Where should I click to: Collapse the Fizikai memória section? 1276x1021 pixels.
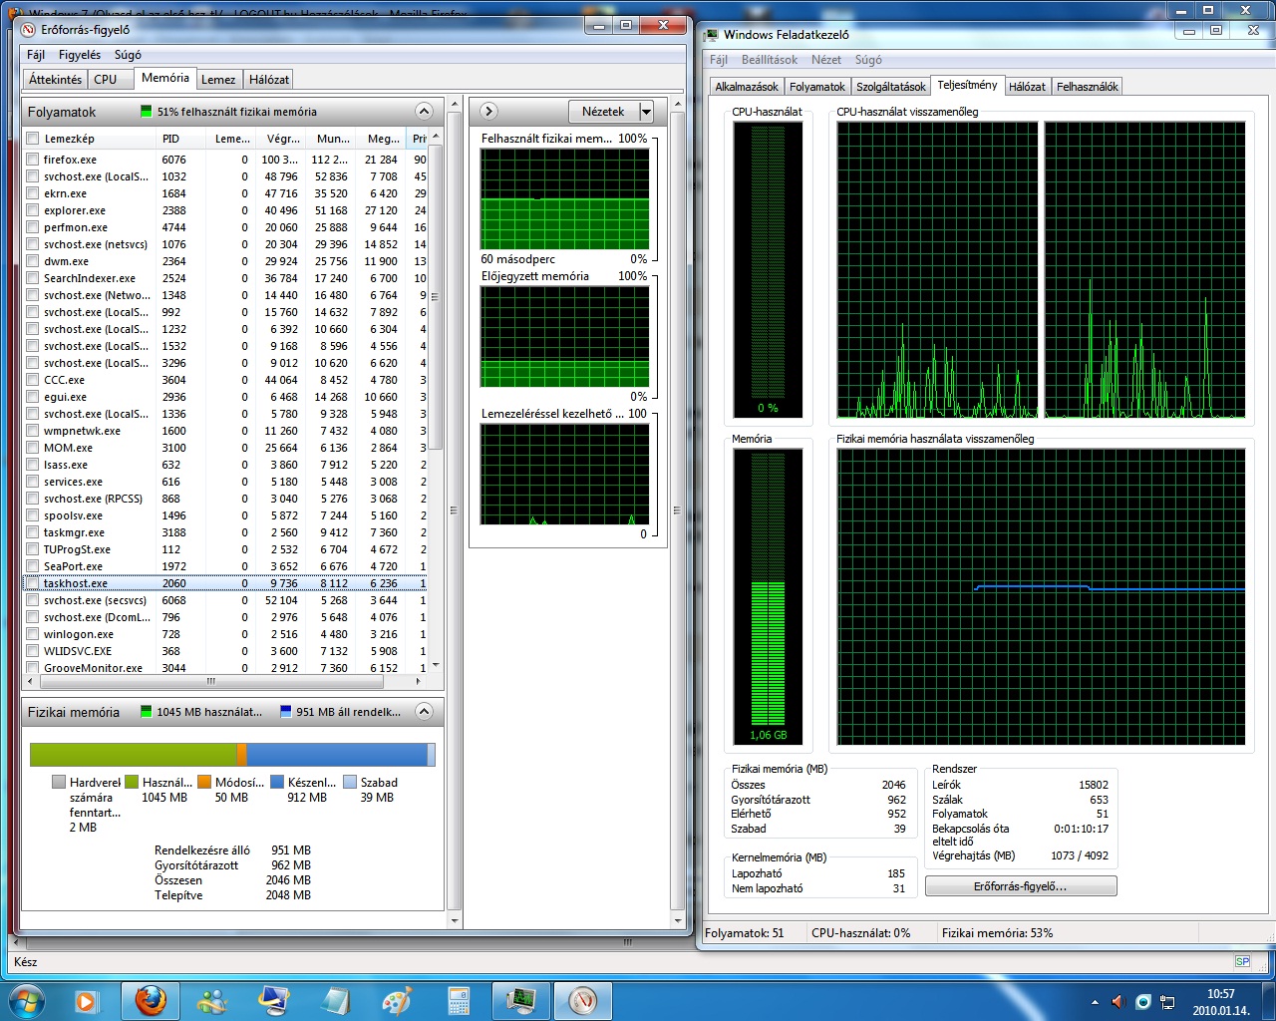[x=424, y=711]
